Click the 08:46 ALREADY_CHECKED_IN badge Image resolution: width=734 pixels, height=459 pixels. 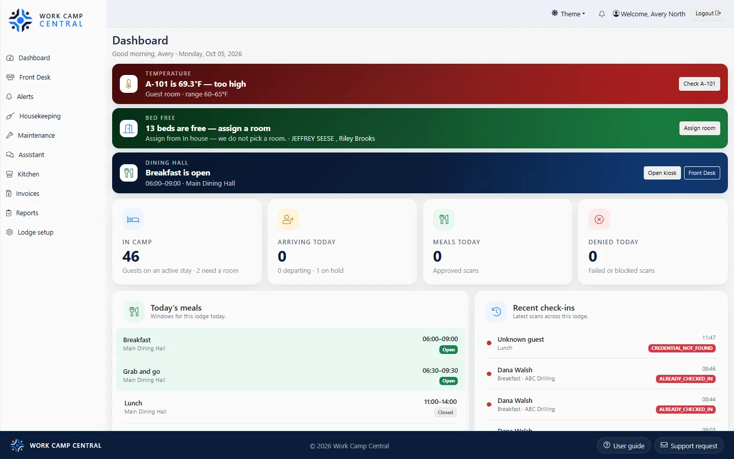click(x=686, y=379)
